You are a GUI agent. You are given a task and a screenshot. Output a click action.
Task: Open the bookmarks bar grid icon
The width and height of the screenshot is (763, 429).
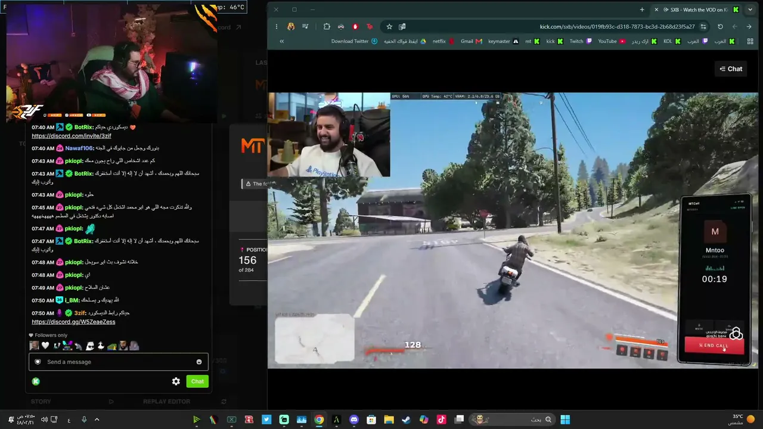[749, 41]
